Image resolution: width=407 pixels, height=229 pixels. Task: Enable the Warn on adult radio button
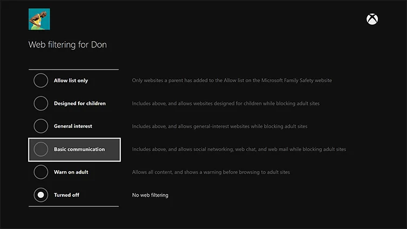pos(41,172)
